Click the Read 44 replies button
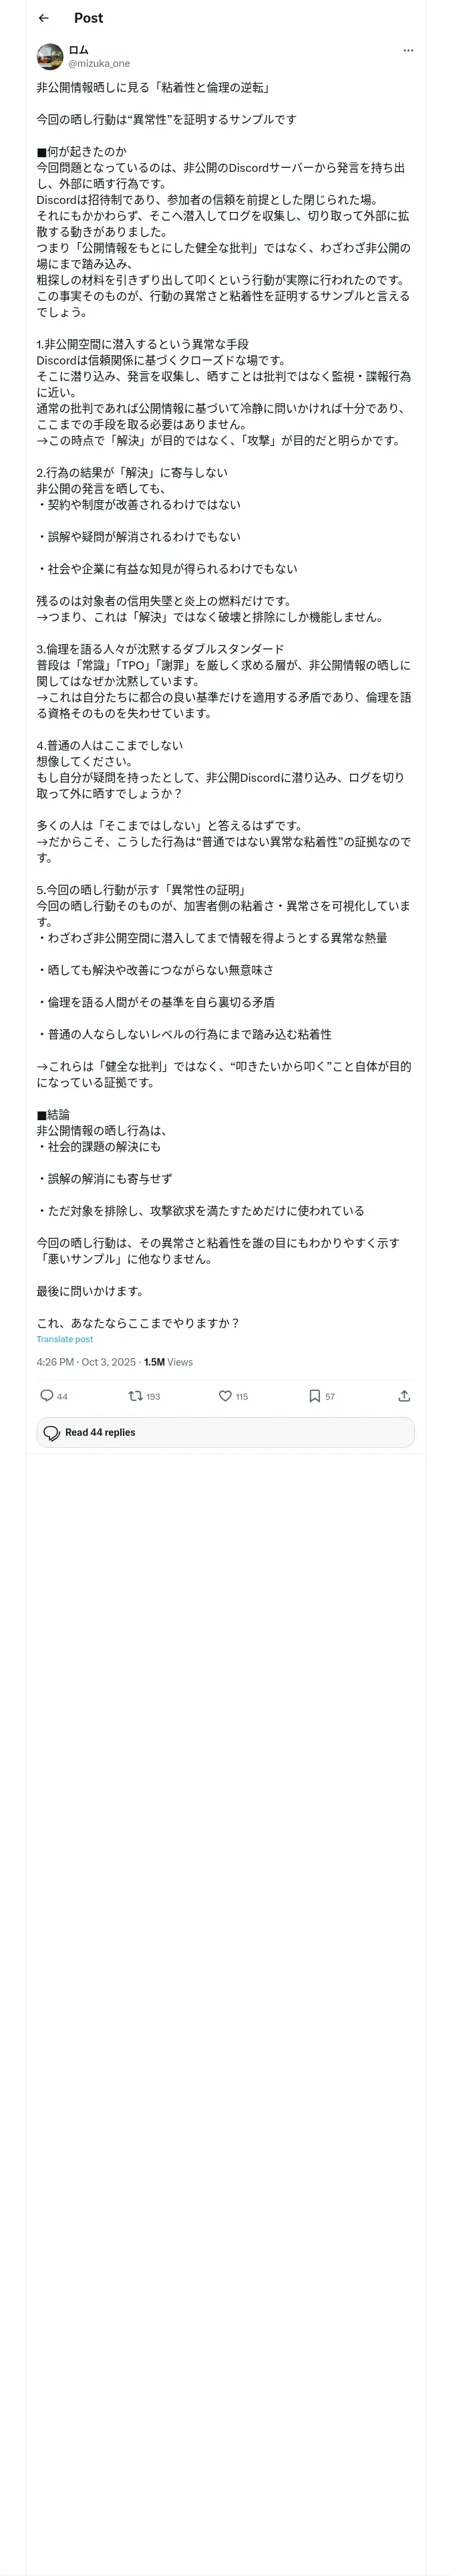The image size is (451, 2576). pos(225,1432)
